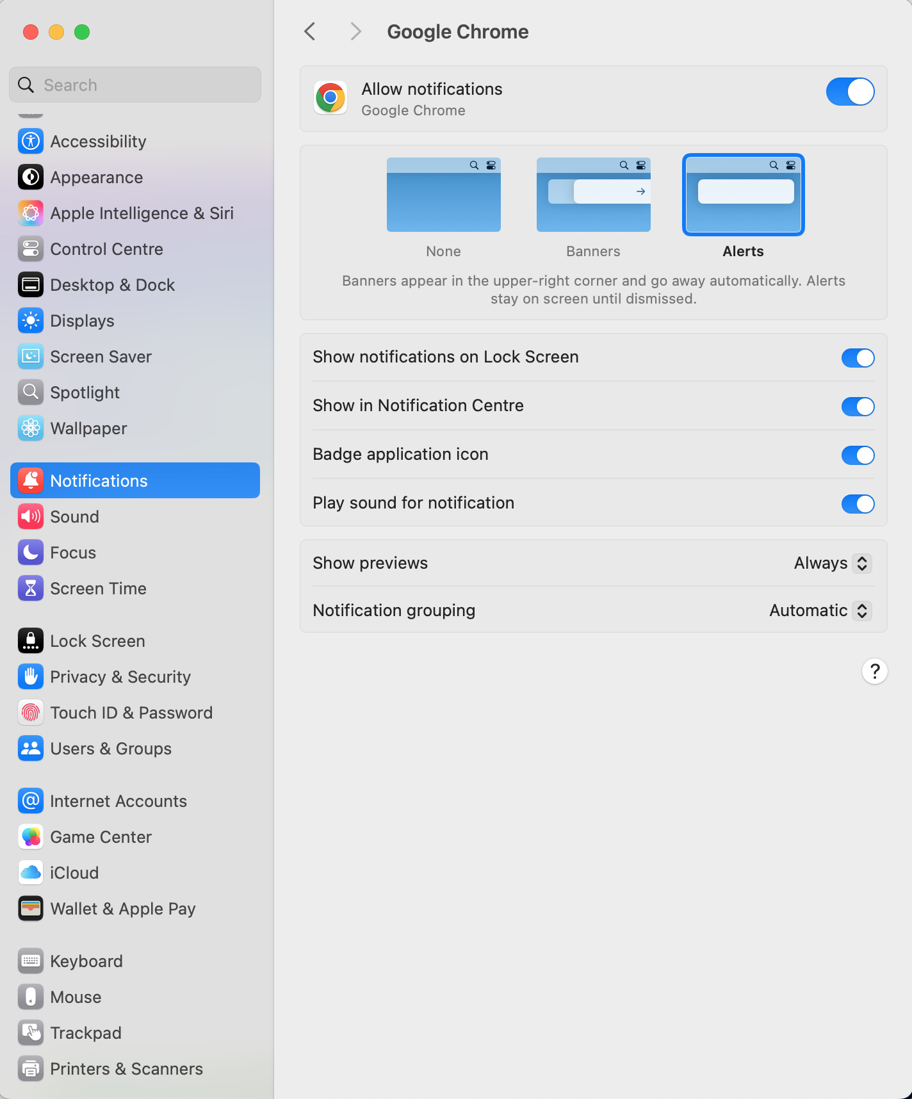Screen dimensions: 912x1099
Task: Open the Focus moon icon
Action: (31, 553)
